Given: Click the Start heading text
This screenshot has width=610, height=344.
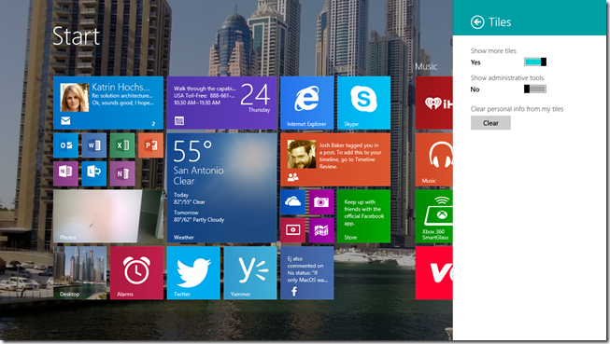Looking at the screenshot, I should pyautogui.click(x=77, y=36).
